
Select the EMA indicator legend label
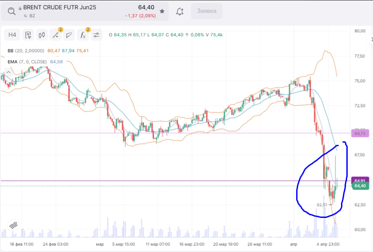coord(12,62)
